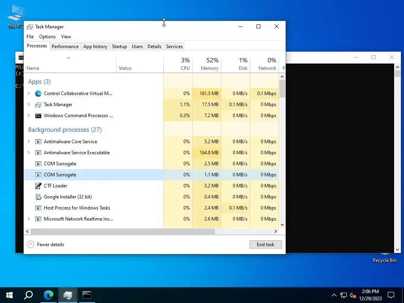Sort by the Network column header

[265, 64]
